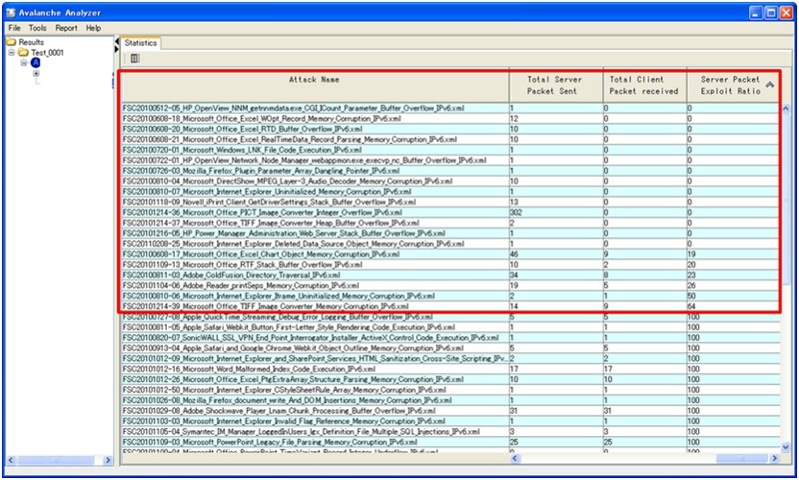Select HP_OpenView_NNM_getnnmdata.exe CGI attack row
The height and width of the screenshot is (480, 799).
coord(450,108)
